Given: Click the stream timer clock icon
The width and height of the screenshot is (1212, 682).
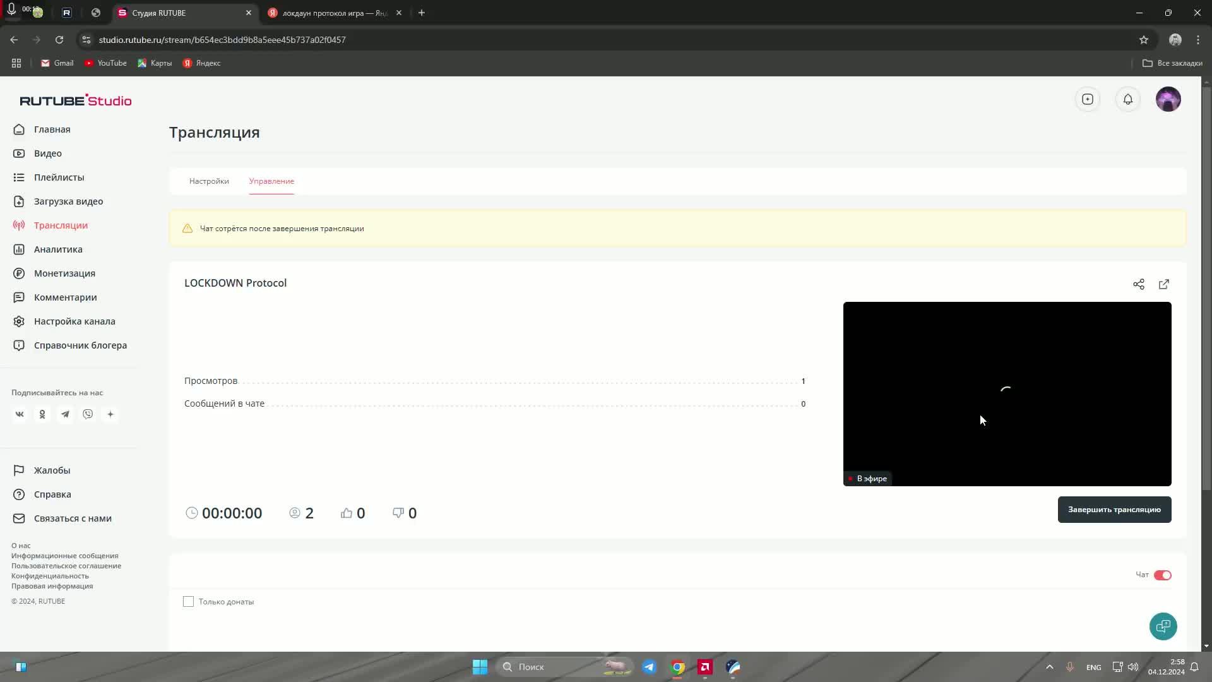Looking at the screenshot, I should point(191,513).
